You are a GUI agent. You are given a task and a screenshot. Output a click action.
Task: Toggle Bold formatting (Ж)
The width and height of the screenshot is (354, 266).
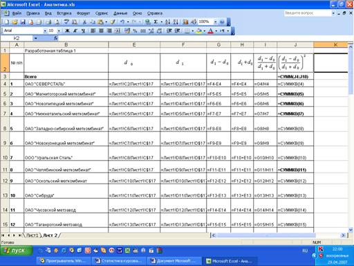pyautogui.click(x=67, y=30)
